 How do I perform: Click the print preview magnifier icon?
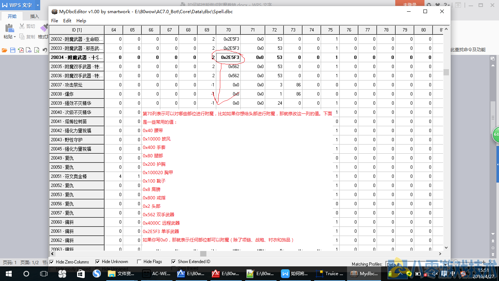click(37, 50)
